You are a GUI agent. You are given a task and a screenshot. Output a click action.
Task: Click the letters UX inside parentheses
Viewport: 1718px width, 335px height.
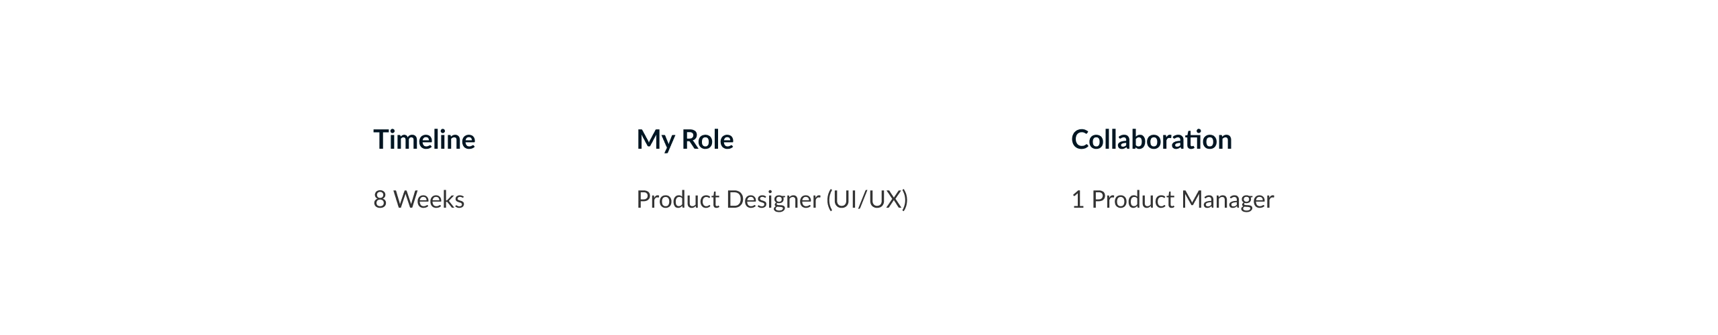pyautogui.click(x=884, y=200)
